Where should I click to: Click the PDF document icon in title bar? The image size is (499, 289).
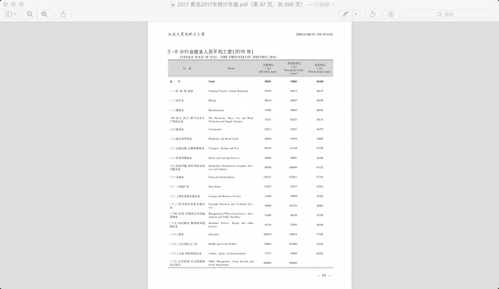click(174, 4)
